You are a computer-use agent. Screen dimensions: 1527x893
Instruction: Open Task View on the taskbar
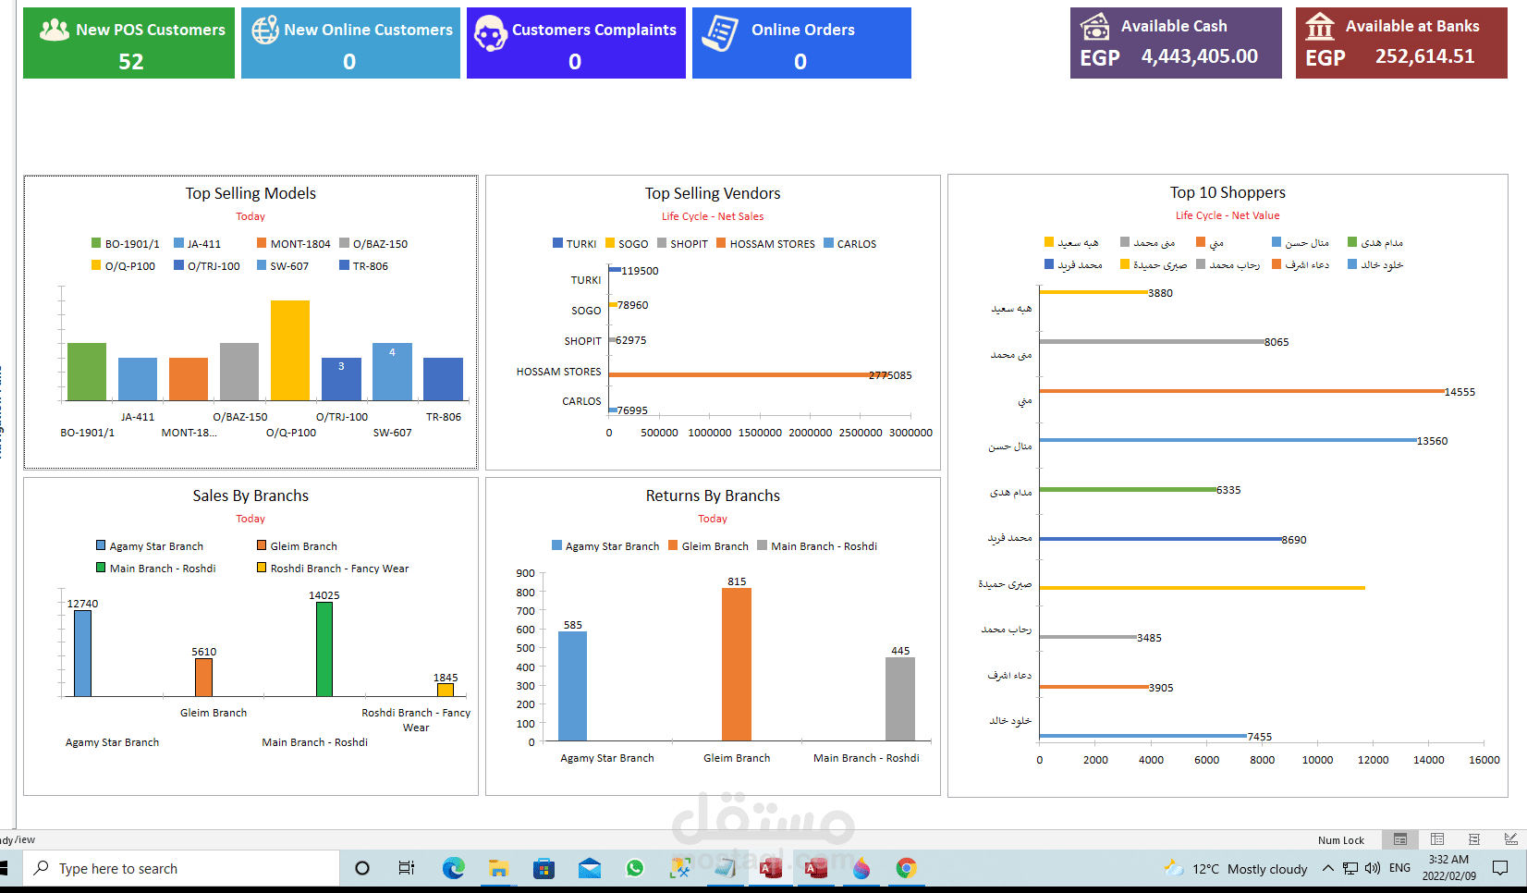click(407, 868)
